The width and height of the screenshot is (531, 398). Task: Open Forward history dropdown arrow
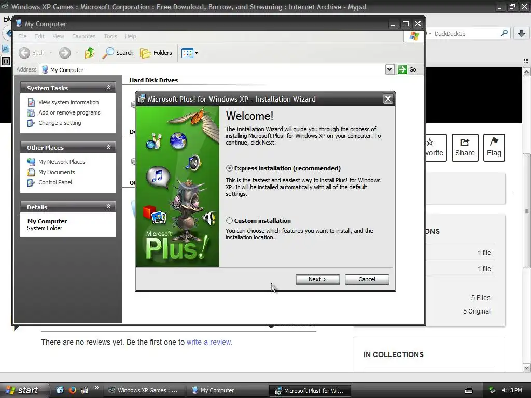click(x=77, y=53)
